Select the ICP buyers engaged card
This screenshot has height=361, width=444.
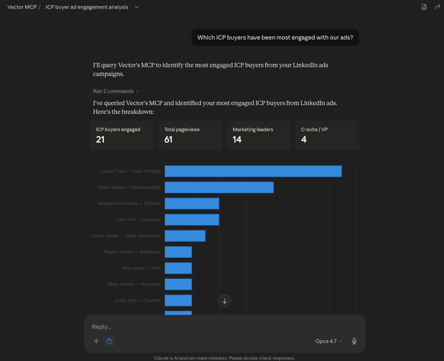click(122, 135)
